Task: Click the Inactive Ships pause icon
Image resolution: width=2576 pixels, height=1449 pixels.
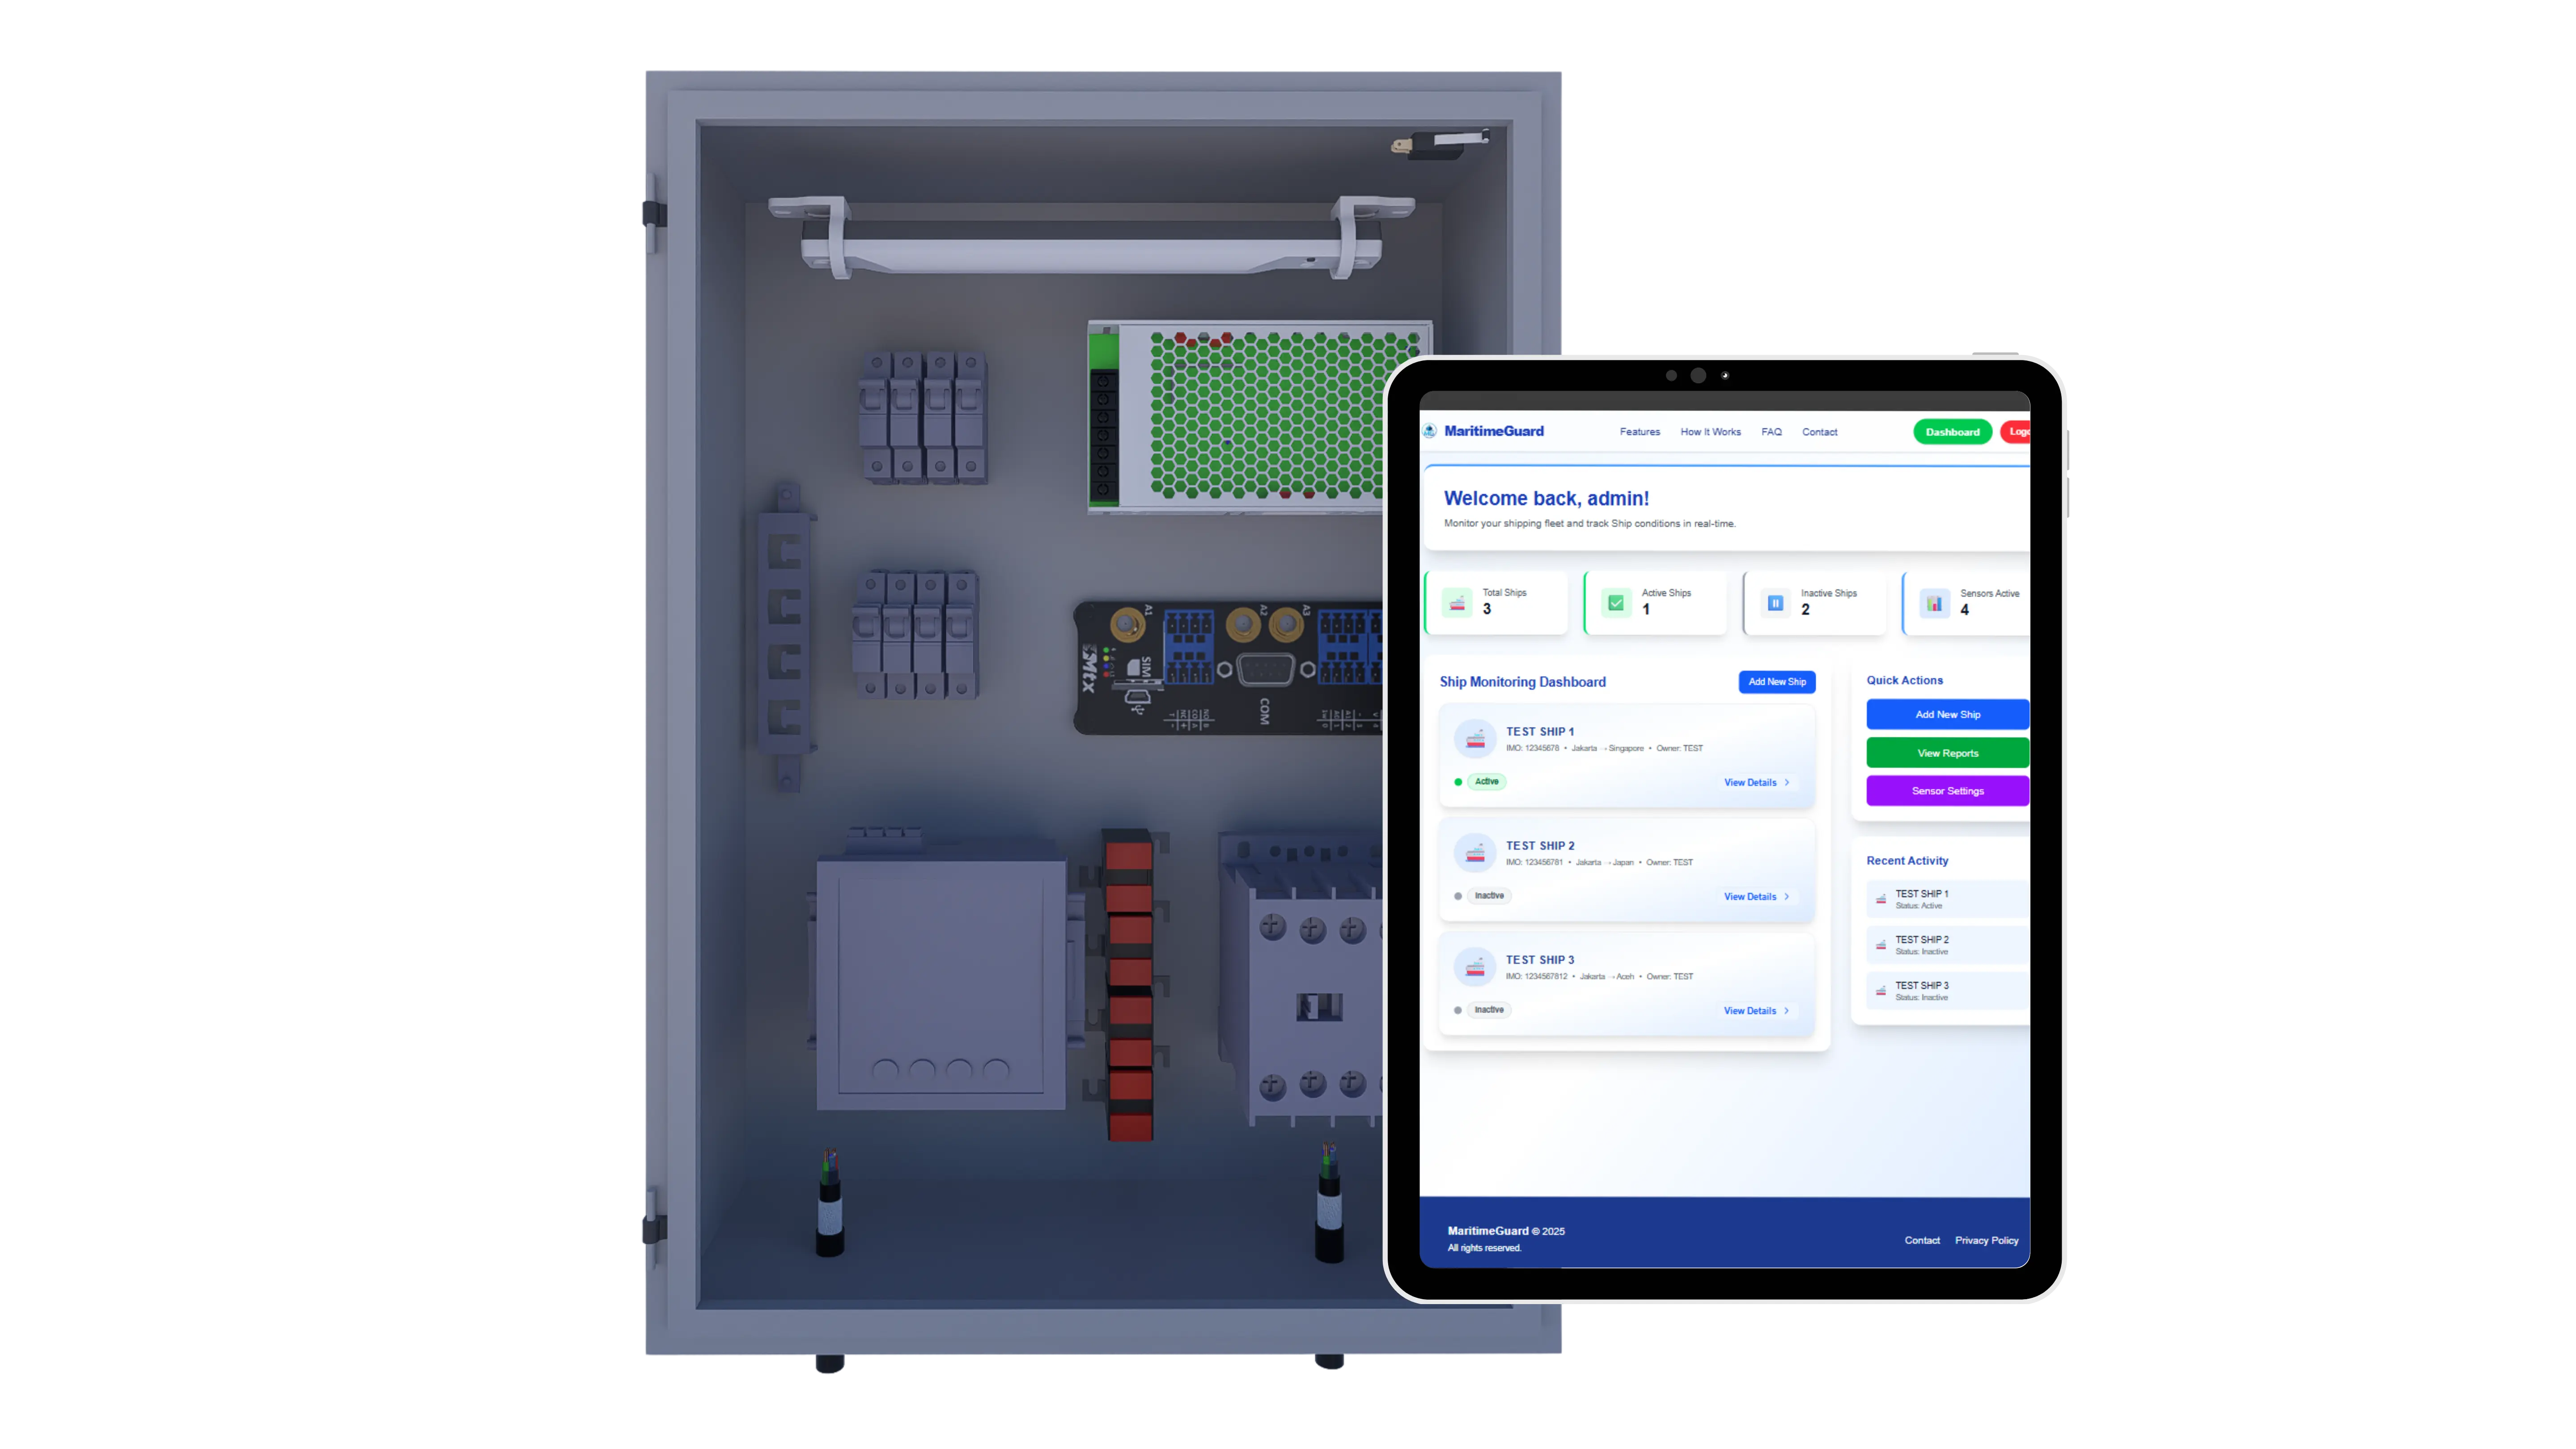Action: tap(1775, 603)
